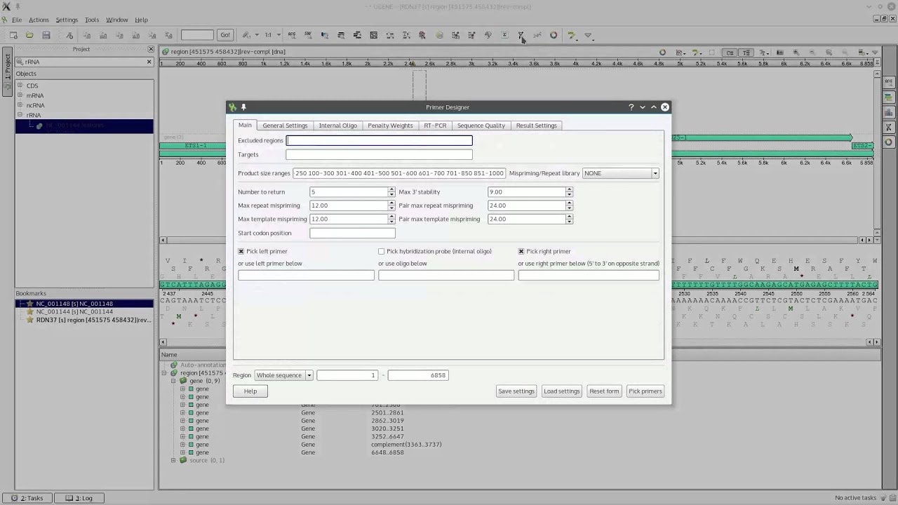
Task: Click the Start codon position field
Action: pos(352,233)
